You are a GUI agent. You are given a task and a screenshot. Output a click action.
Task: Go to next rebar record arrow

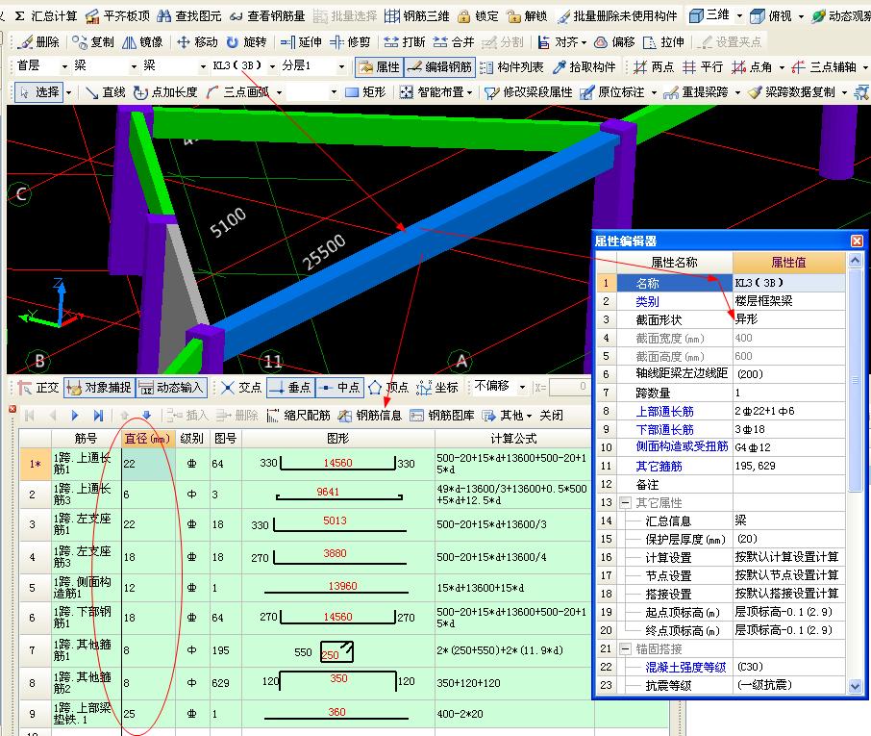(x=75, y=416)
